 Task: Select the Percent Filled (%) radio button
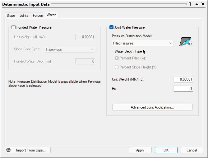click(117, 58)
